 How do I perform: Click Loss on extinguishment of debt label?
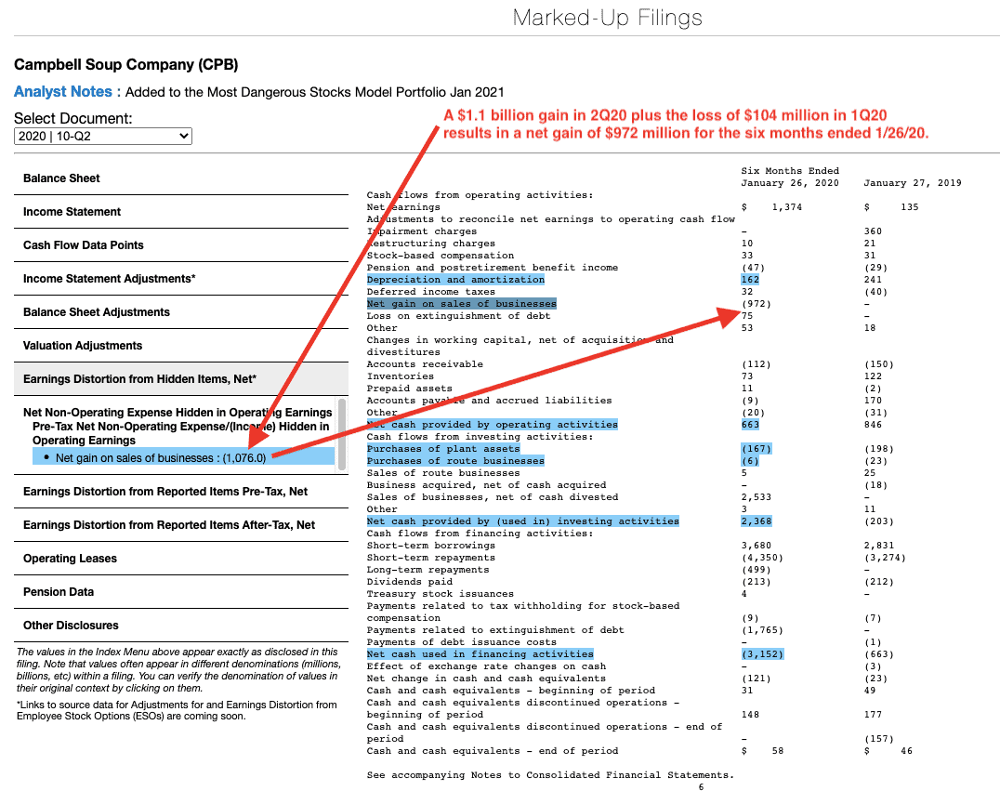click(458, 316)
